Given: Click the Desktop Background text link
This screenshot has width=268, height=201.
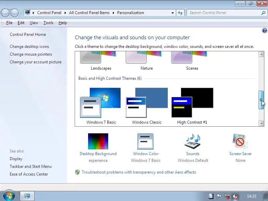Looking at the screenshot, I should point(98,154).
